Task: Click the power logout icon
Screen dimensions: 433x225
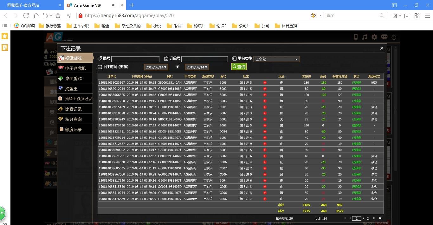Action: [x=394, y=37]
